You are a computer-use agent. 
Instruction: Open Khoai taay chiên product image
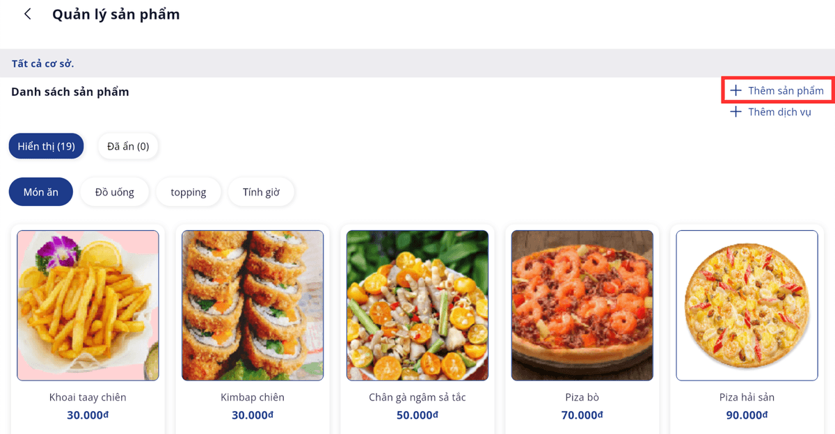[x=88, y=305]
